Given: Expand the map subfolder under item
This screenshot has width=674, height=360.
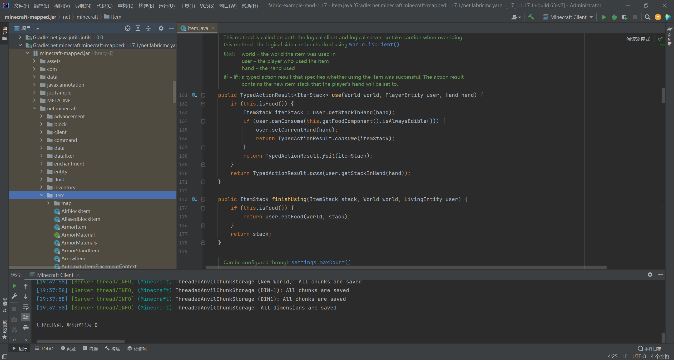Looking at the screenshot, I should pos(48,203).
